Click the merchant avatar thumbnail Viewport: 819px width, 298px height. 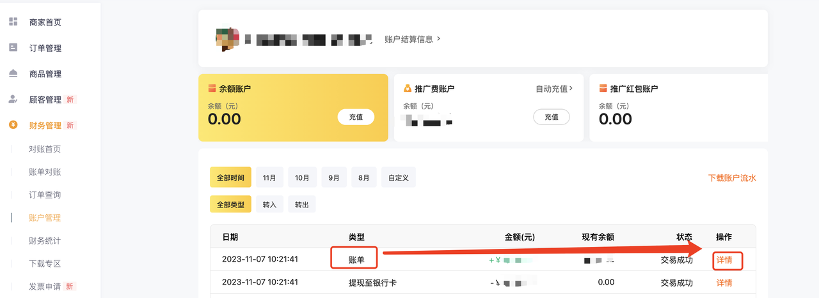[x=227, y=39]
